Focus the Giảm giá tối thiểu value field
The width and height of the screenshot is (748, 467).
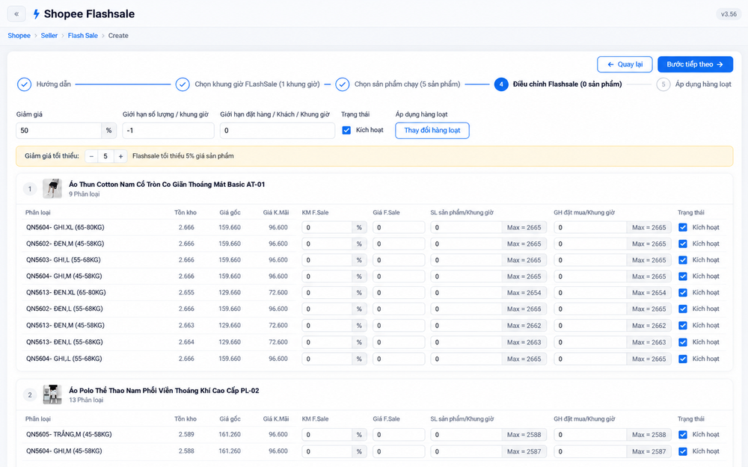(x=105, y=156)
